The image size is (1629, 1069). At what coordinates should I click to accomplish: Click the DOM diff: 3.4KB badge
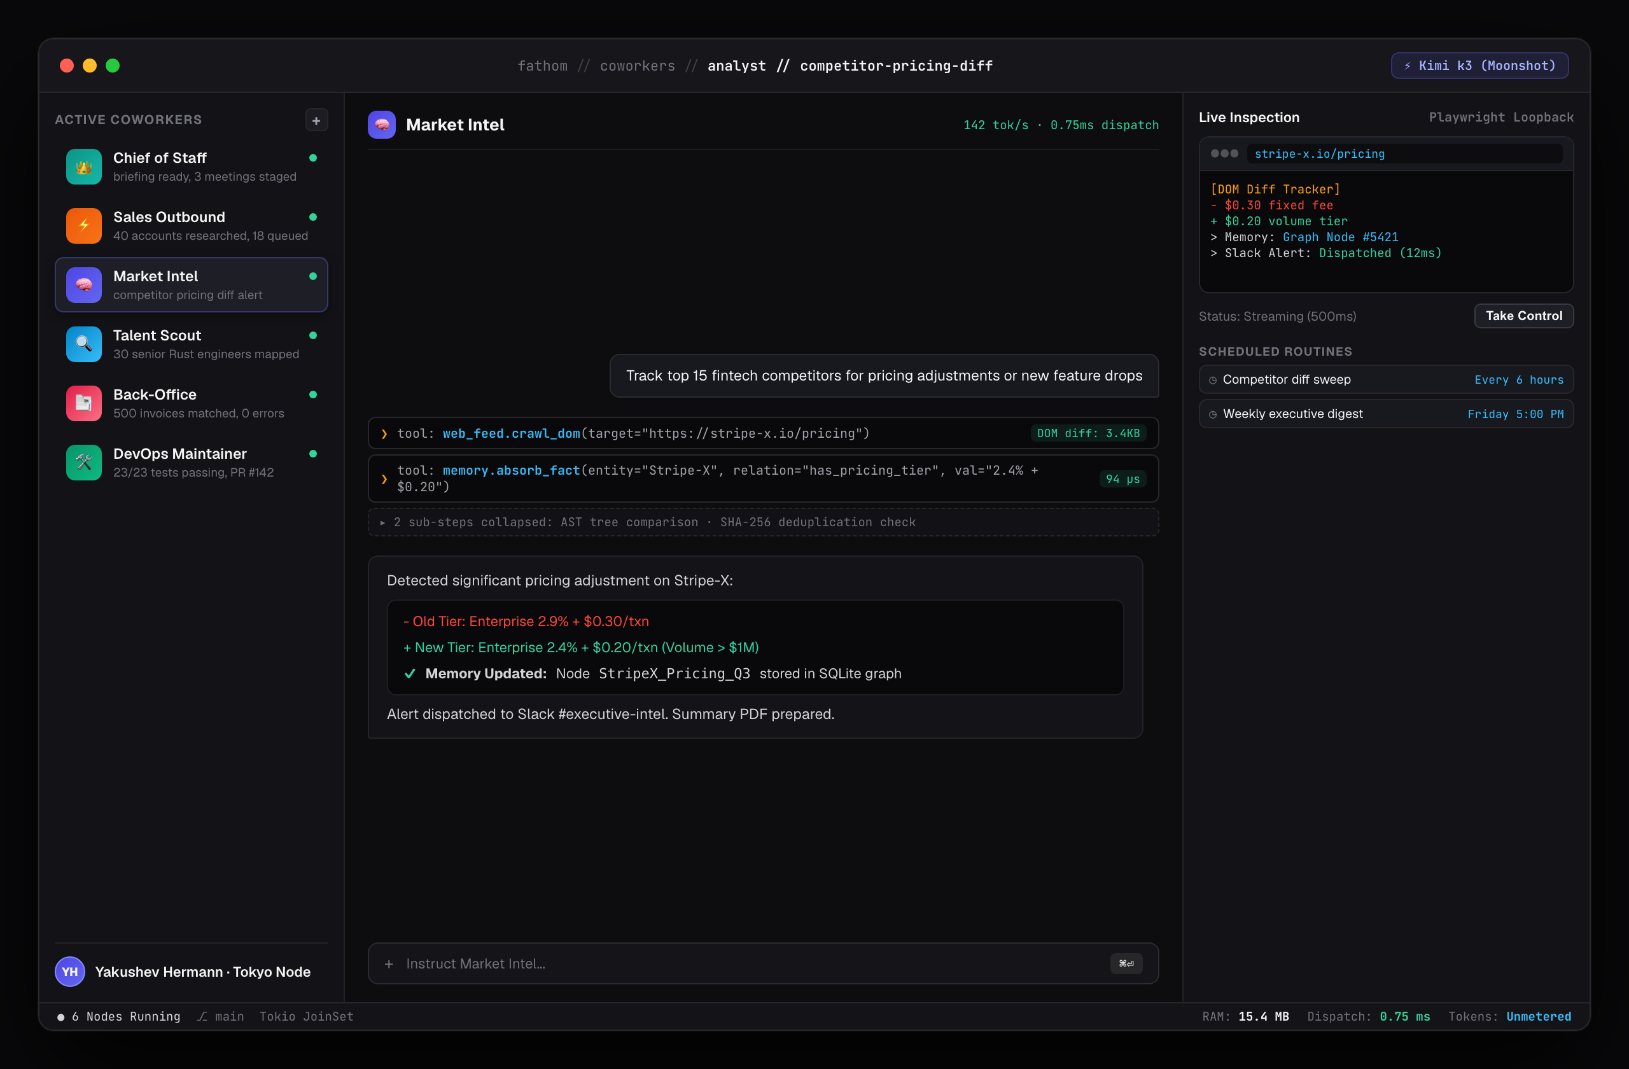click(x=1088, y=433)
